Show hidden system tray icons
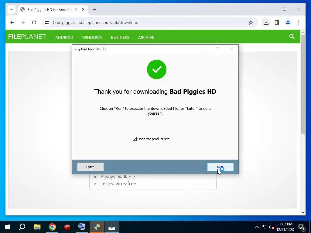The height and width of the screenshot is (233, 311). pos(257,227)
